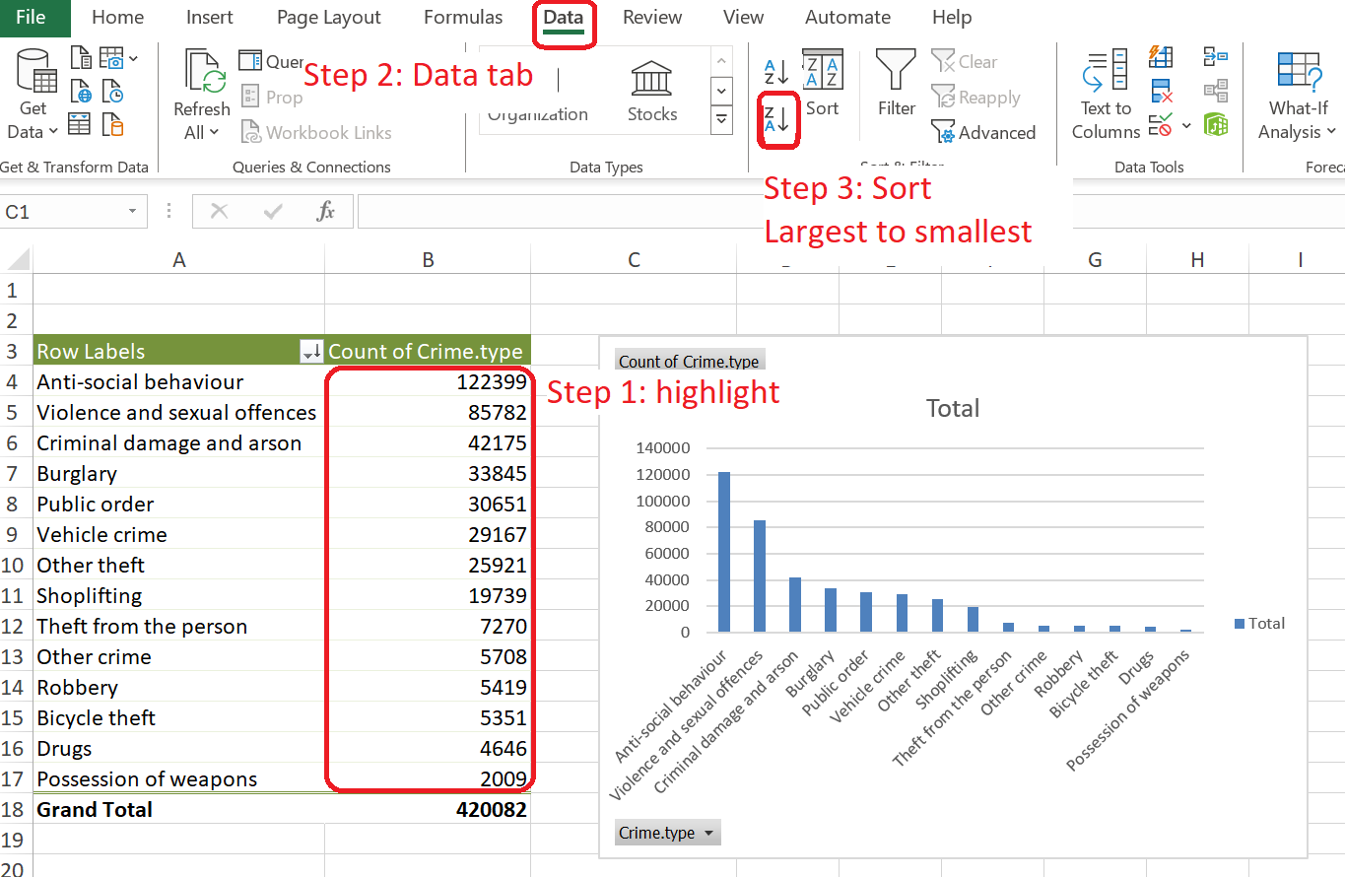The image size is (1345, 877).
Task: Open the What-If Analysis menu
Action: click(1301, 96)
